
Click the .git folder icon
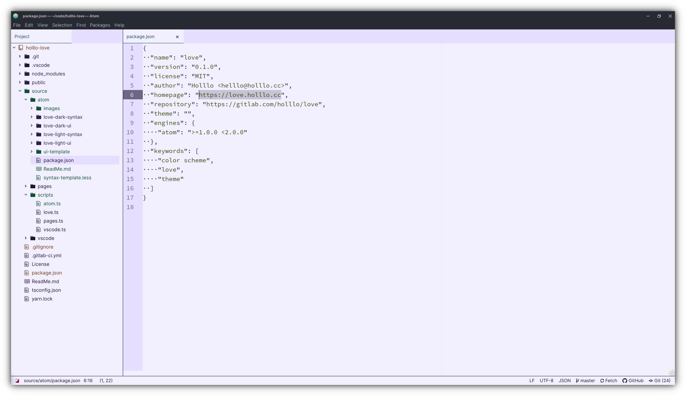pyautogui.click(x=27, y=56)
